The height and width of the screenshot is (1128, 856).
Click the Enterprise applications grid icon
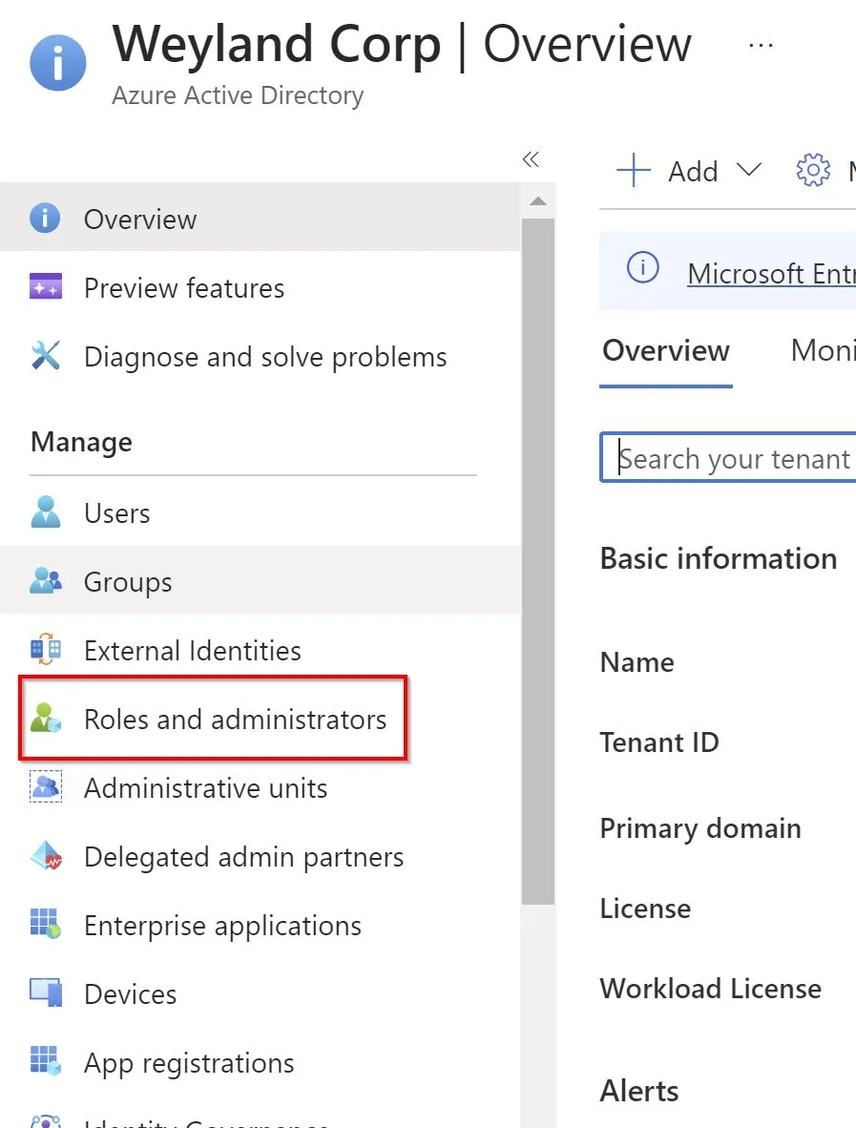point(45,924)
